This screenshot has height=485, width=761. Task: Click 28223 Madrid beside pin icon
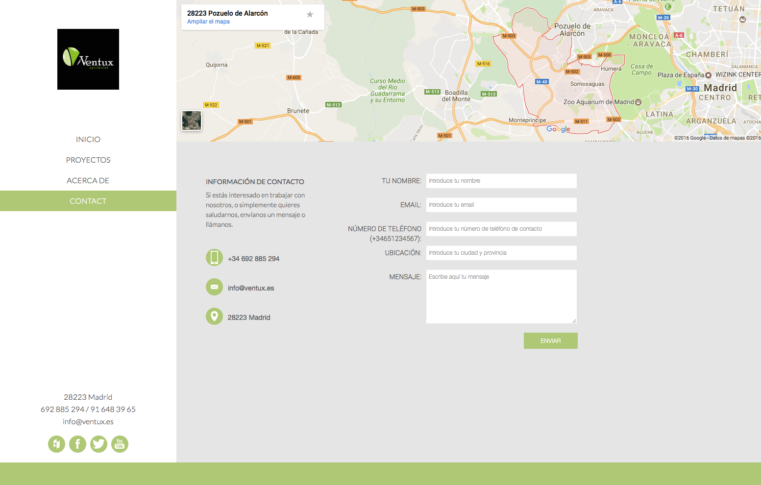tap(249, 317)
